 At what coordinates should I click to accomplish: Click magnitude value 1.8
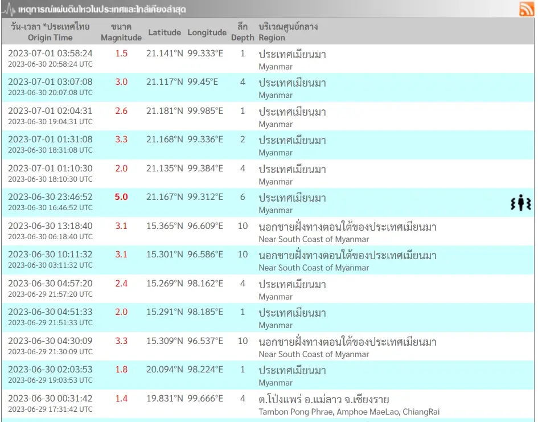point(121,370)
